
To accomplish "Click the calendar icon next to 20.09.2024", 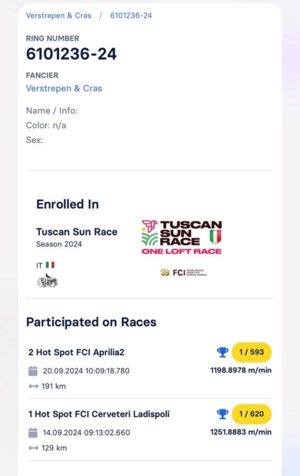I will click(x=33, y=371).
